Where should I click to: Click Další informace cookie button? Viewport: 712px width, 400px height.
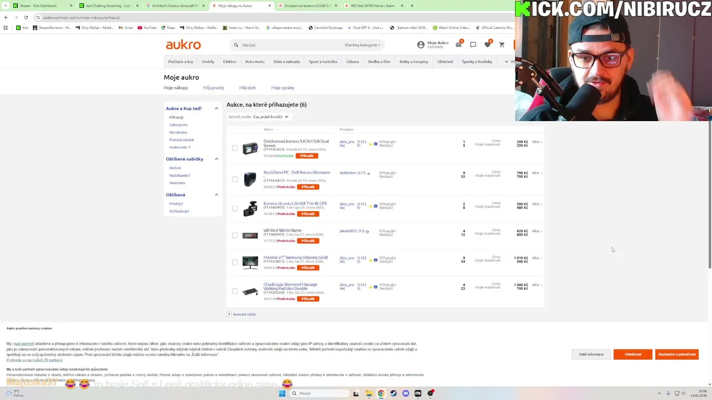(591, 354)
